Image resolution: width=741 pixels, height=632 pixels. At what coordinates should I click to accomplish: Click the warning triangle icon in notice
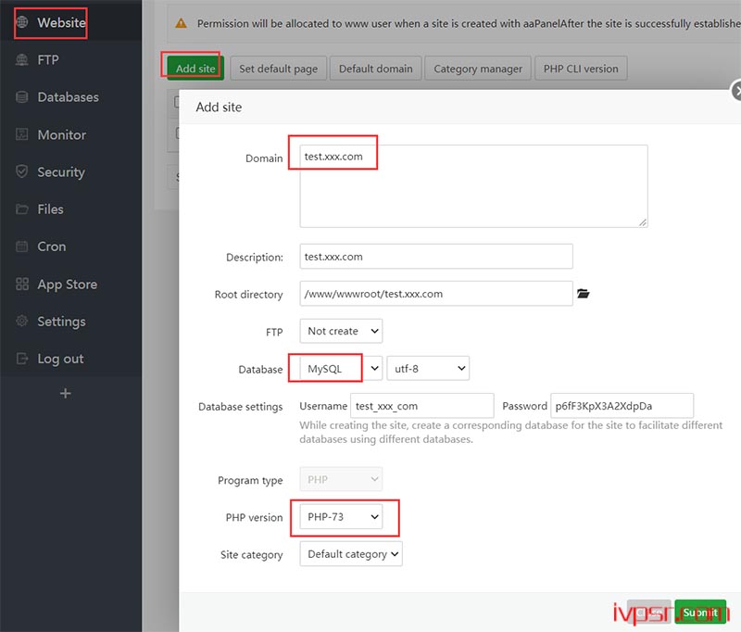[181, 23]
